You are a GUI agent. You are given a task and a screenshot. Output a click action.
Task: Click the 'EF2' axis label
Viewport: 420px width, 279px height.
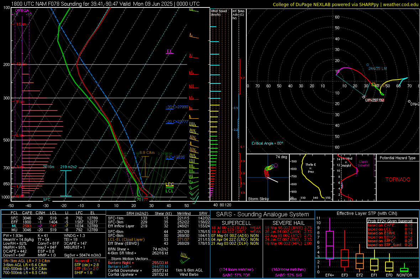point(359,275)
